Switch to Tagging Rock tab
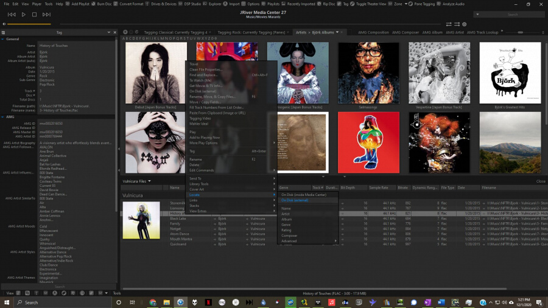The height and width of the screenshot is (308, 548). click(x=251, y=32)
